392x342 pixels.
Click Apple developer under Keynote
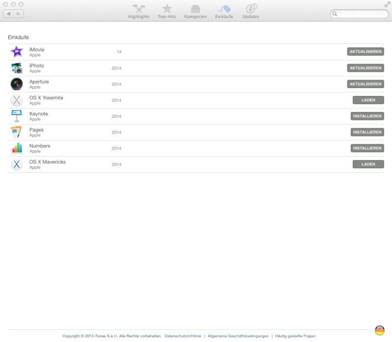35,119
